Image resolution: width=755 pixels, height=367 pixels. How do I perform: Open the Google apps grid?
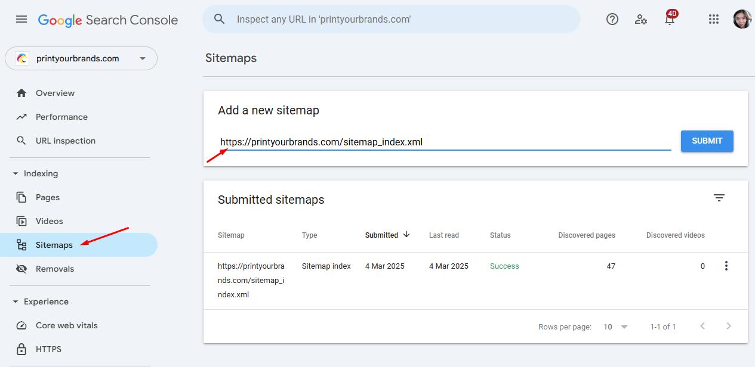point(714,19)
